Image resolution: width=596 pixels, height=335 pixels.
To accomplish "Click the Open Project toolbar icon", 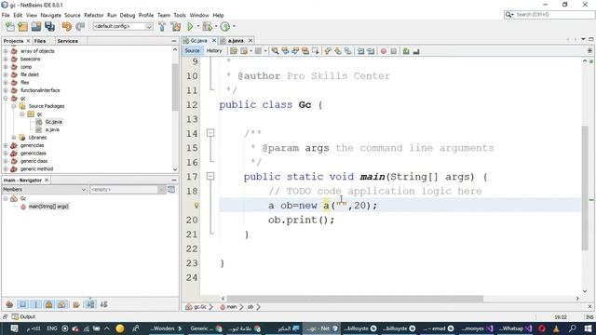I will [36, 27].
